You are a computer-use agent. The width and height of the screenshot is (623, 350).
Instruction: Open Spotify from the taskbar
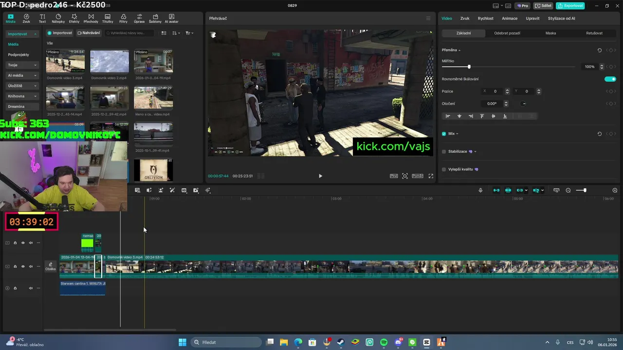coord(384,342)
